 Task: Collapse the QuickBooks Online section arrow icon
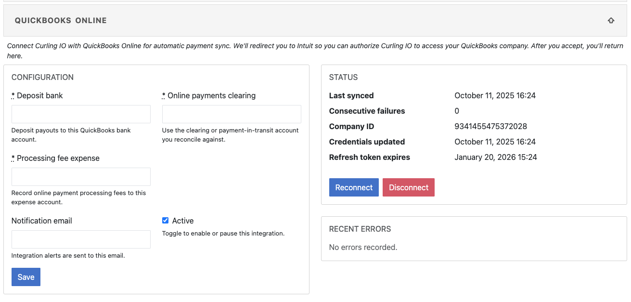tap(611, 21)
